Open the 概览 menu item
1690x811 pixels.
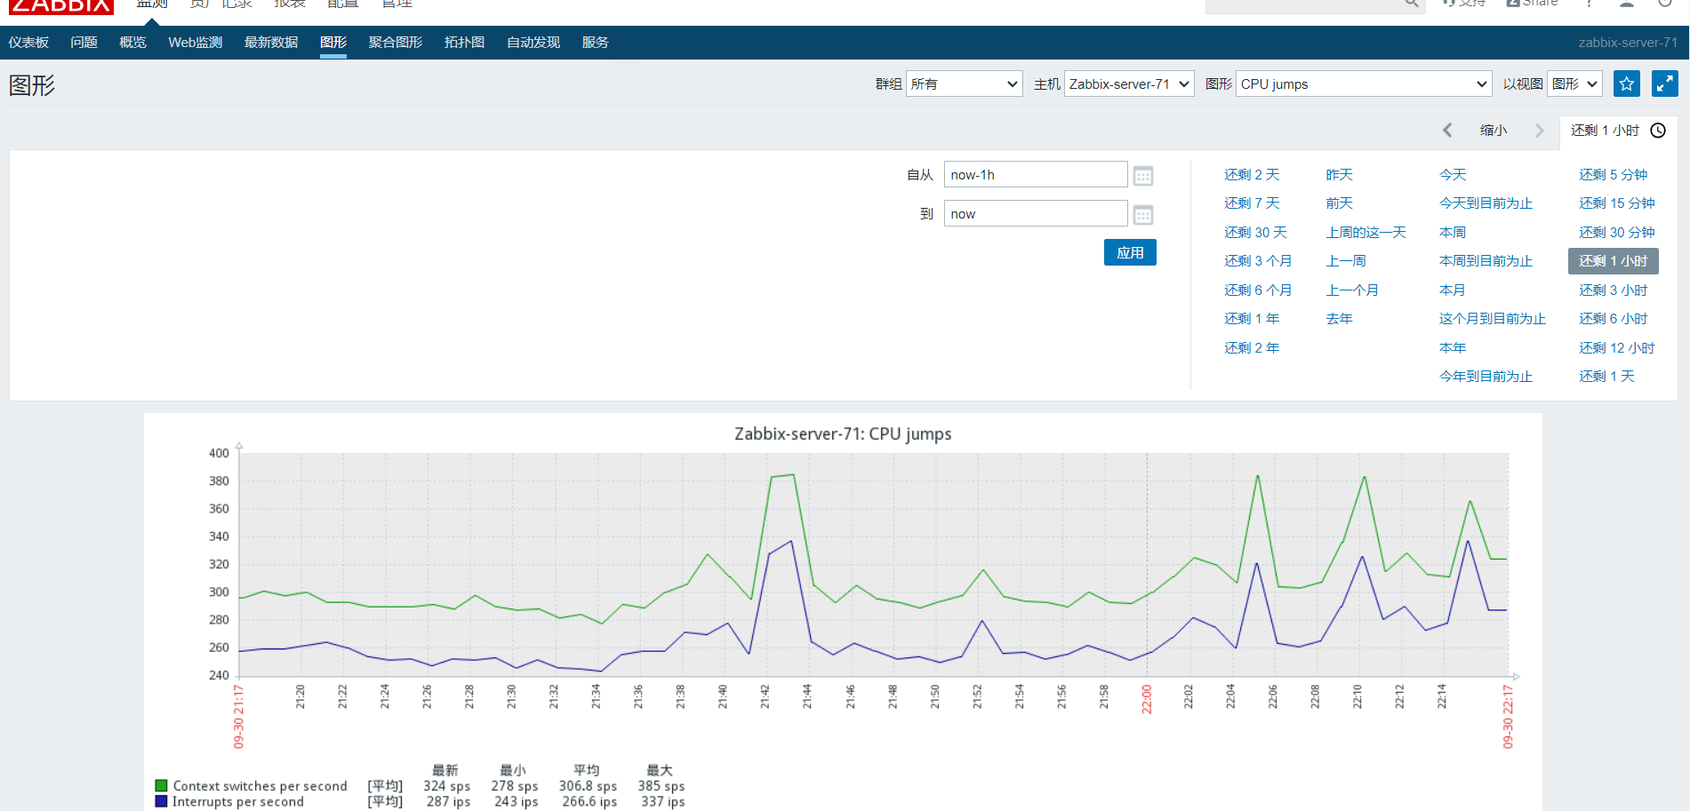132,43
